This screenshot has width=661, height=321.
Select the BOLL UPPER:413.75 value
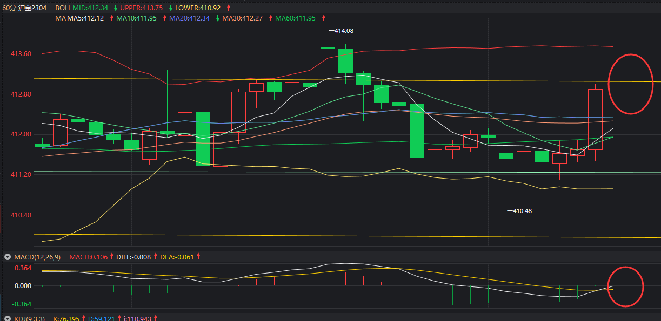click(x=141, y=8)
